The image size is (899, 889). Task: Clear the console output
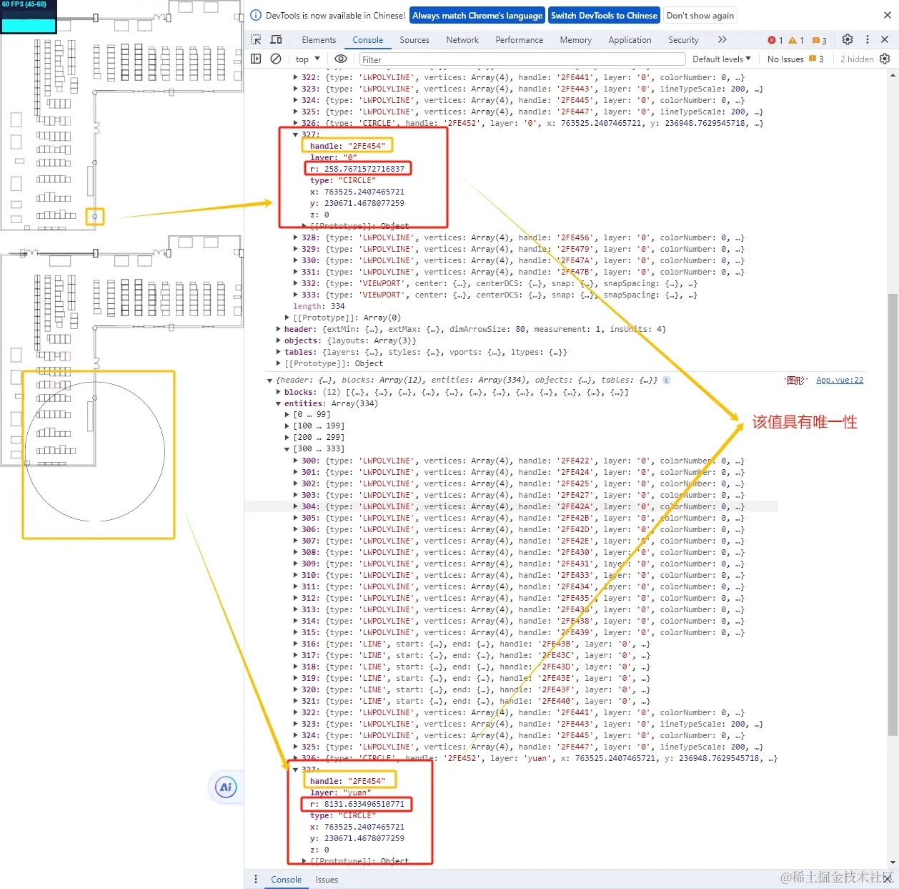pyautogui.click(x=276, y=59)
